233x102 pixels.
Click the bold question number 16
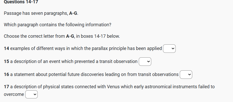[7, 74]
